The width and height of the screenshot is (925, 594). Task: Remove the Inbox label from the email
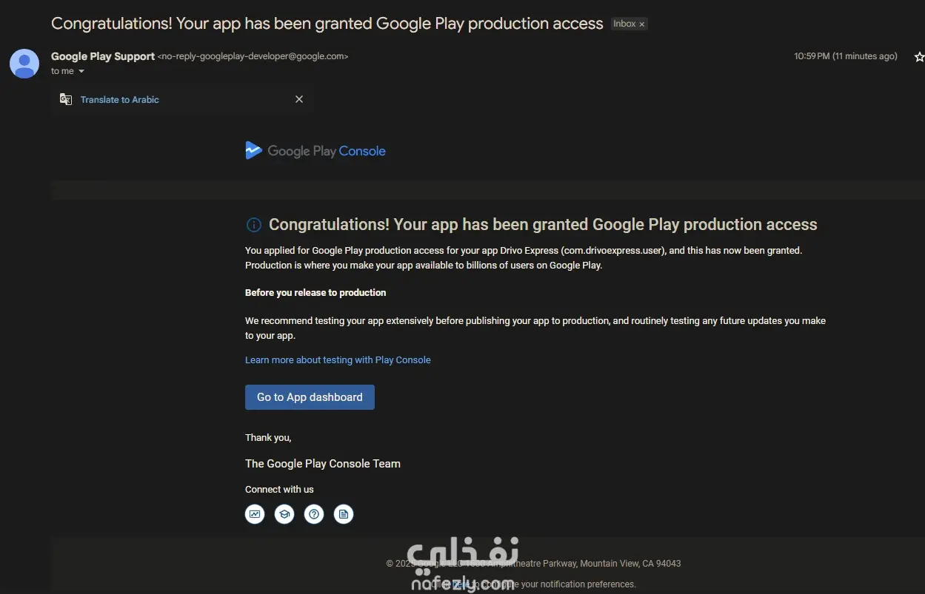(x=642, y=24)
